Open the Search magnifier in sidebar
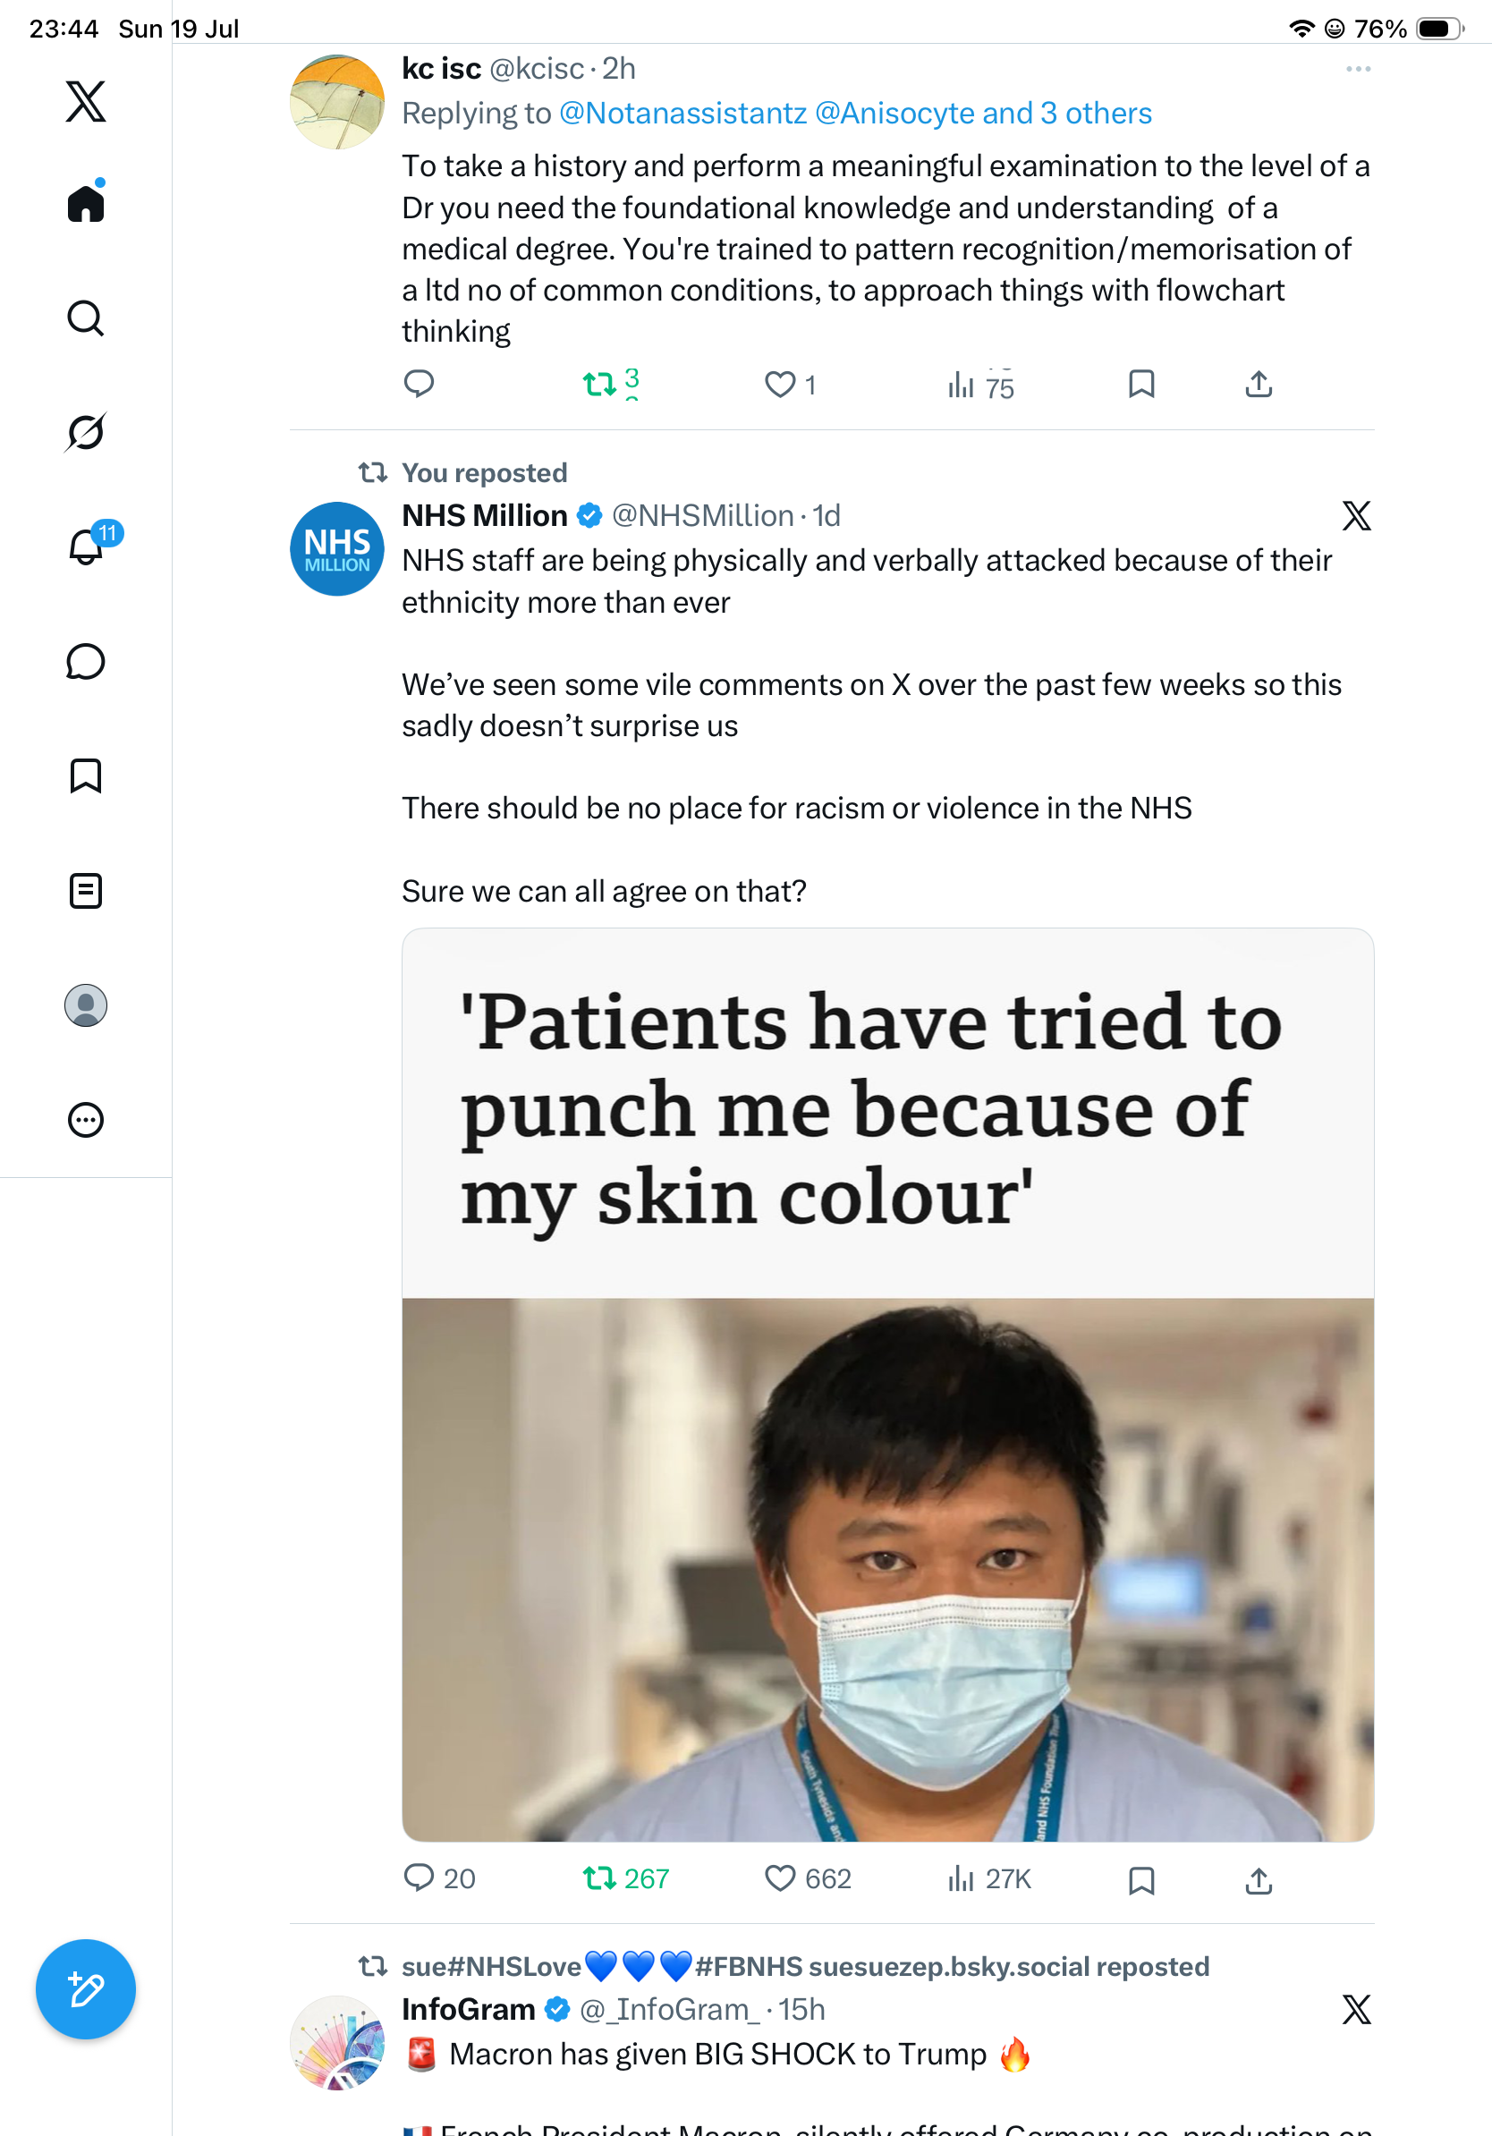This screenshot has height=2136, width=1492. click(x=86, y=318)
